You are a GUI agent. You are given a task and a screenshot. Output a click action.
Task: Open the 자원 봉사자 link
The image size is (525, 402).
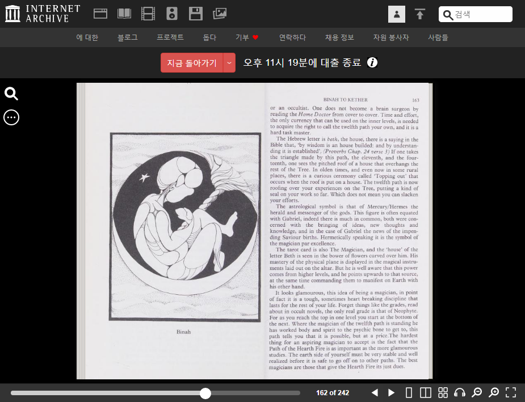391,37
